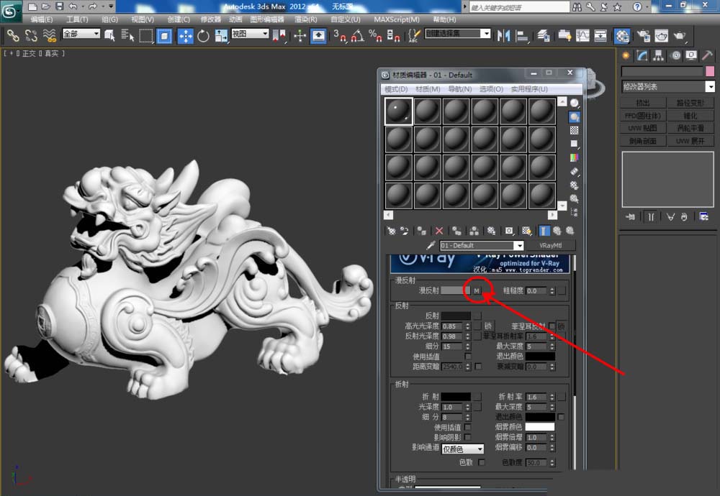The image size is (720, 496).
Task: Click the Select and Link chain icon
Action: (13, 36)
